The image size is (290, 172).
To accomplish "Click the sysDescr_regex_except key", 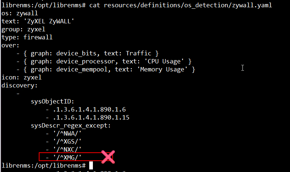I will [x=71, y=126].
